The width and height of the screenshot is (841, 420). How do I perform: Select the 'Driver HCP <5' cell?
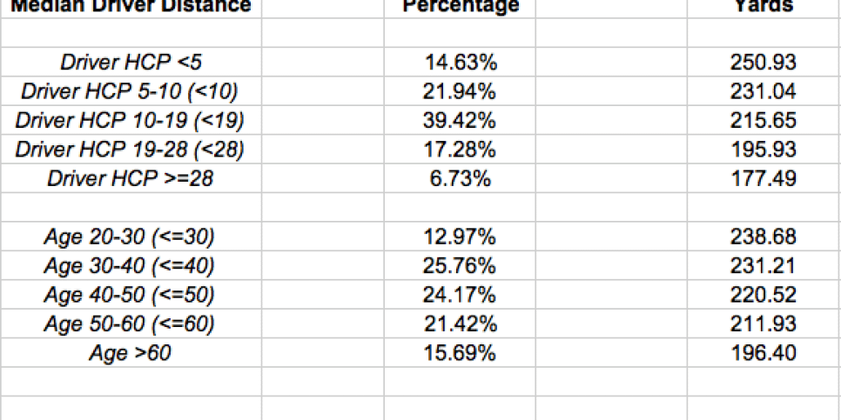[131, 62]
